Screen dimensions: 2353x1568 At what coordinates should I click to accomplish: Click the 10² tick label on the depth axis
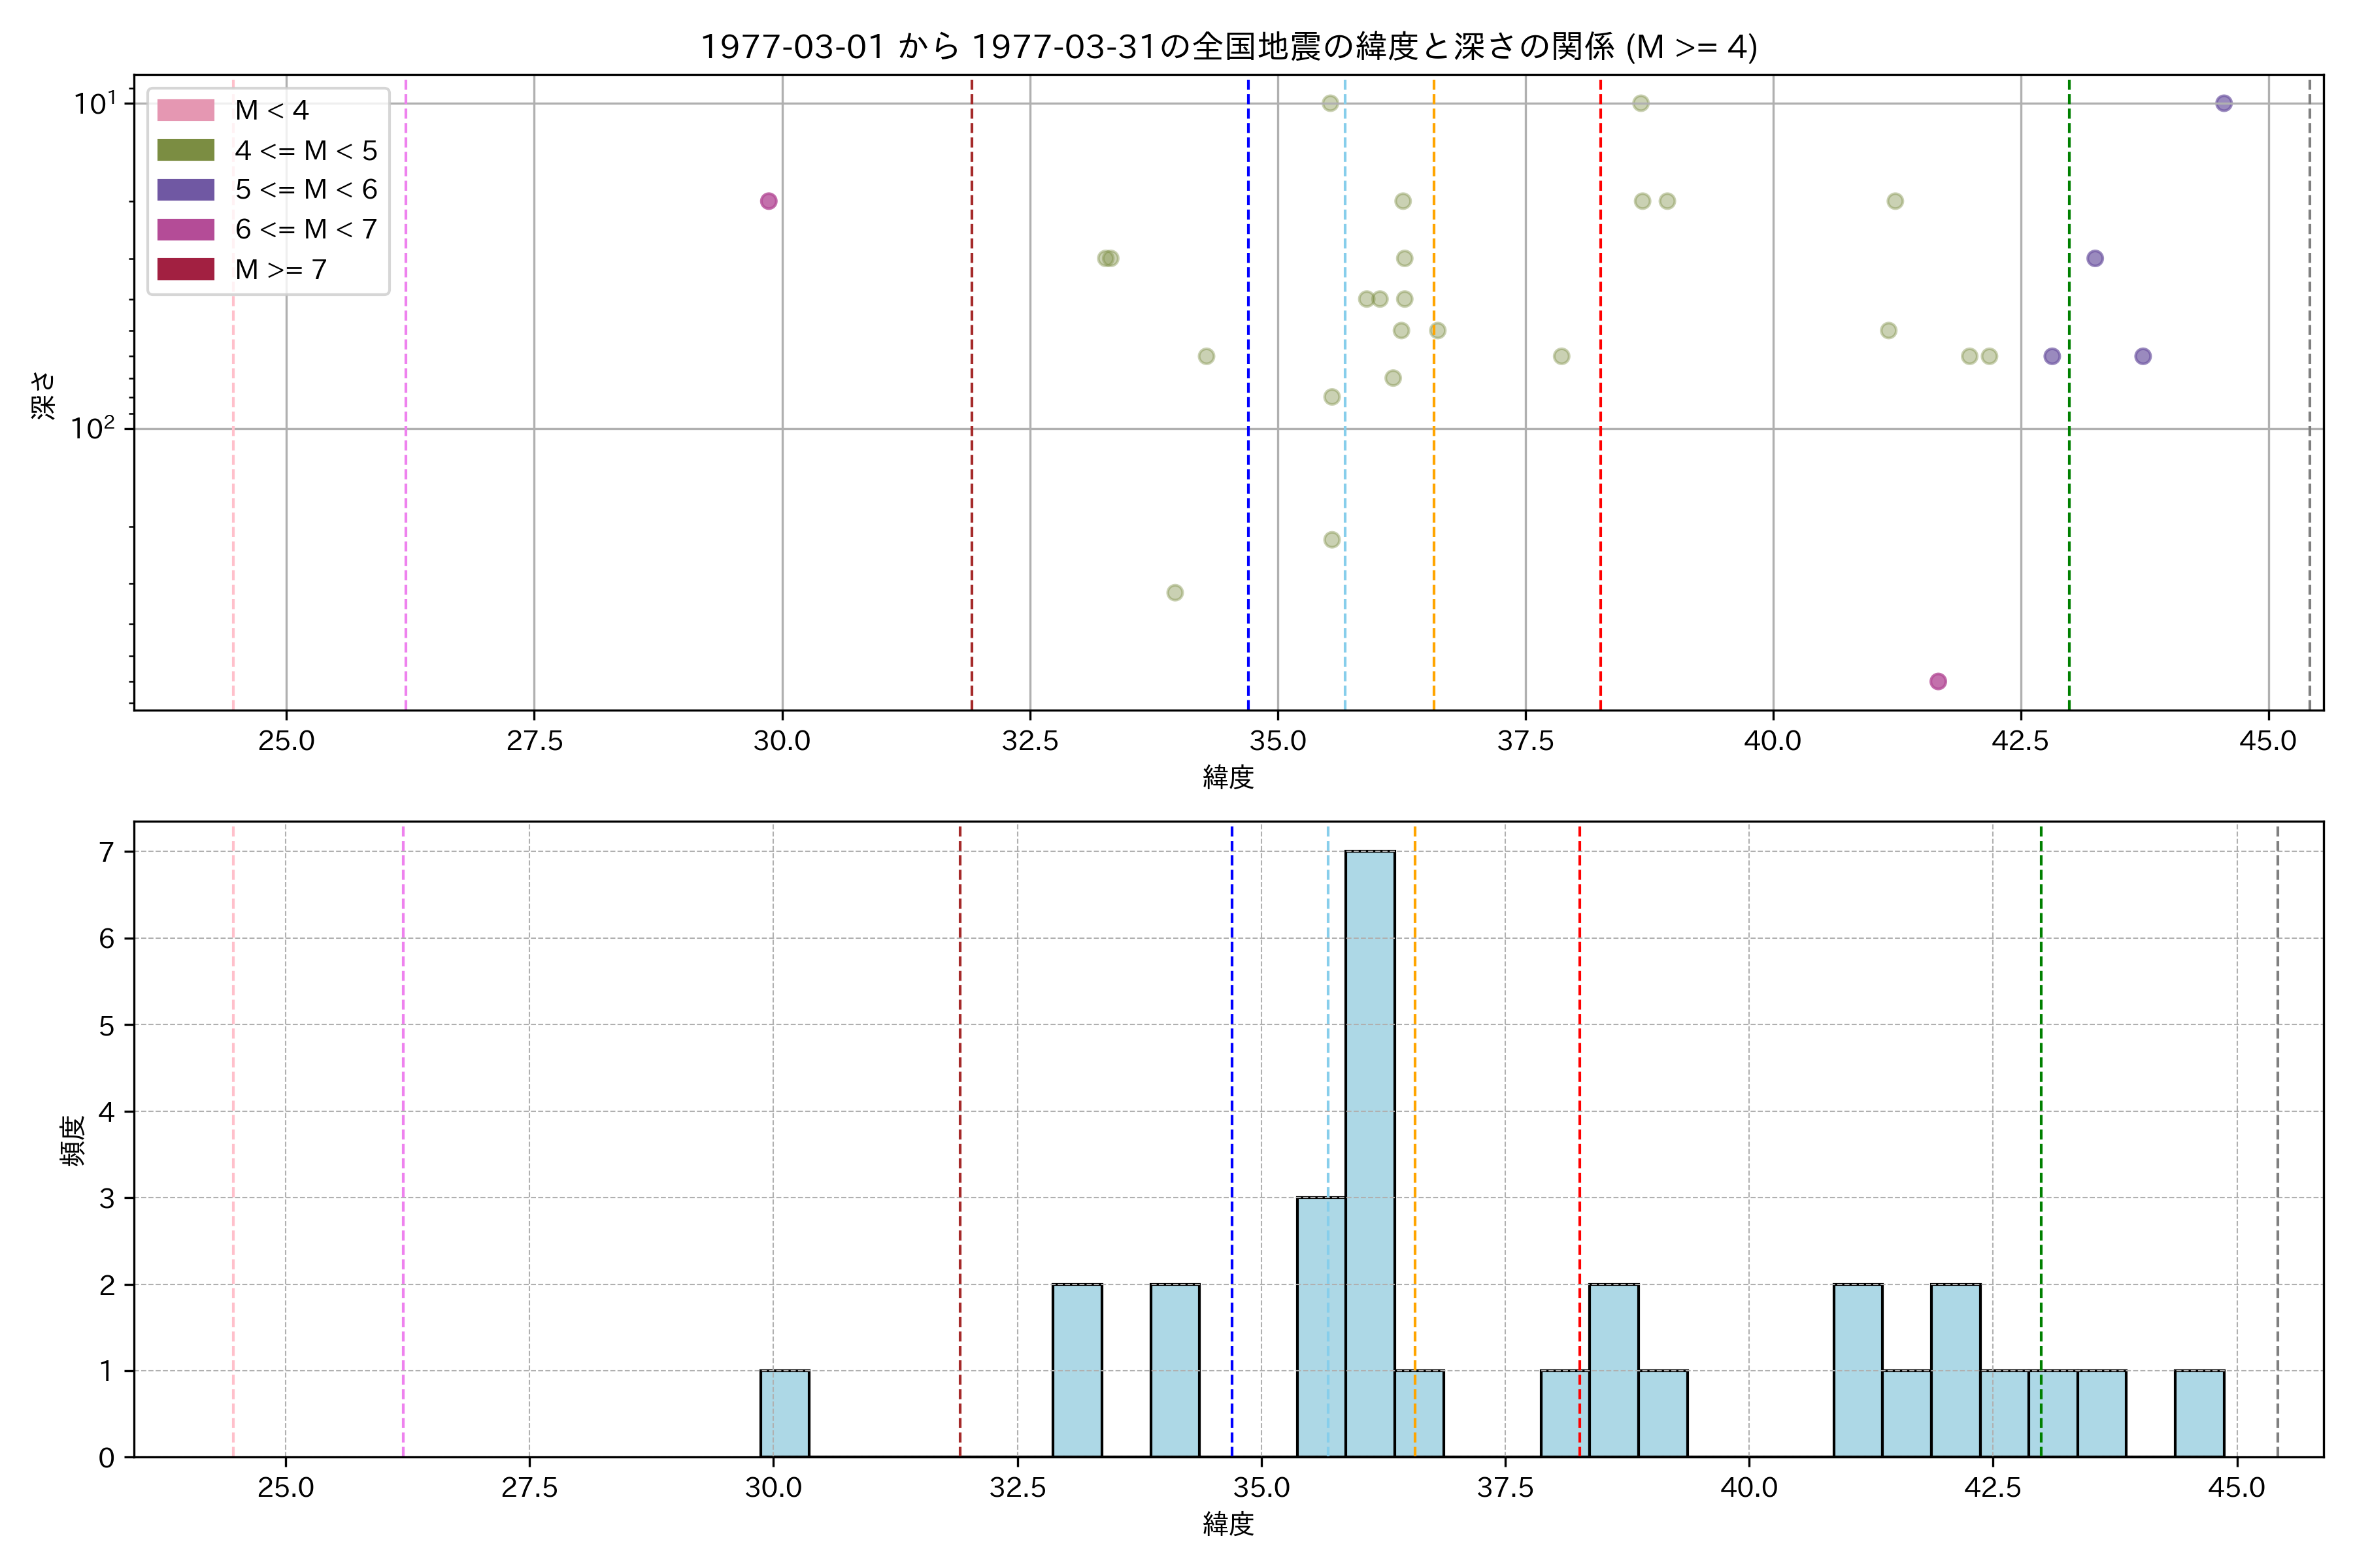click(93, 428)
